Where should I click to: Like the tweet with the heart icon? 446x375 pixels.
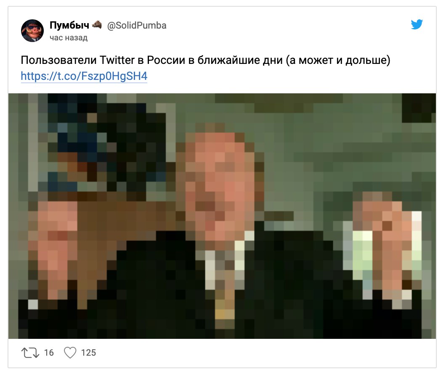(70, 353)
